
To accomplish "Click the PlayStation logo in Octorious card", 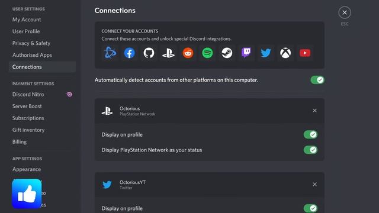I will point(107,111).
